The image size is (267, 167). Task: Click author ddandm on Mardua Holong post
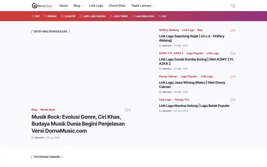[x=167, y=111]
